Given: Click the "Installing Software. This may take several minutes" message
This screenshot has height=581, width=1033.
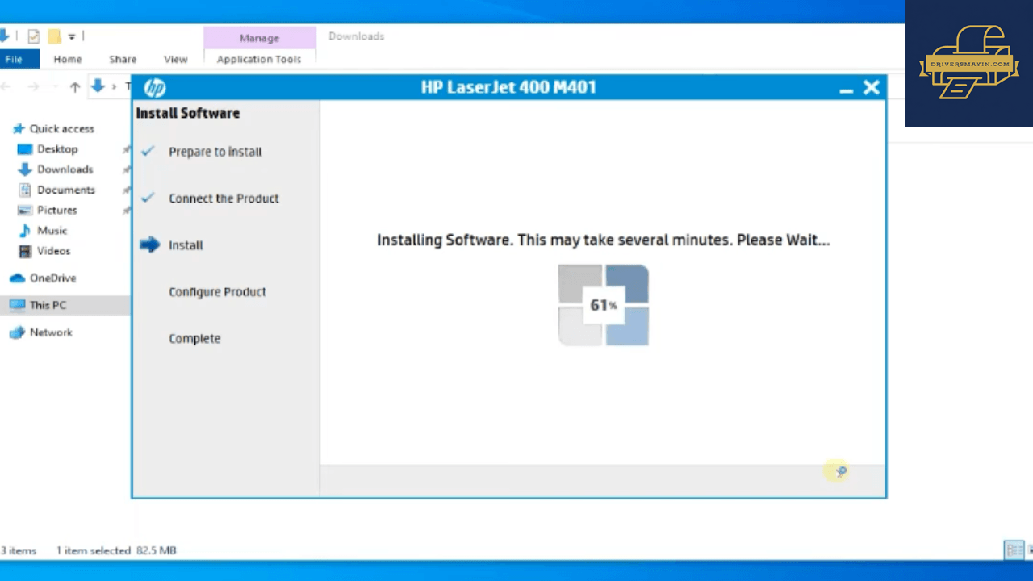Looking at the screenshot, I should pos(604,240).
